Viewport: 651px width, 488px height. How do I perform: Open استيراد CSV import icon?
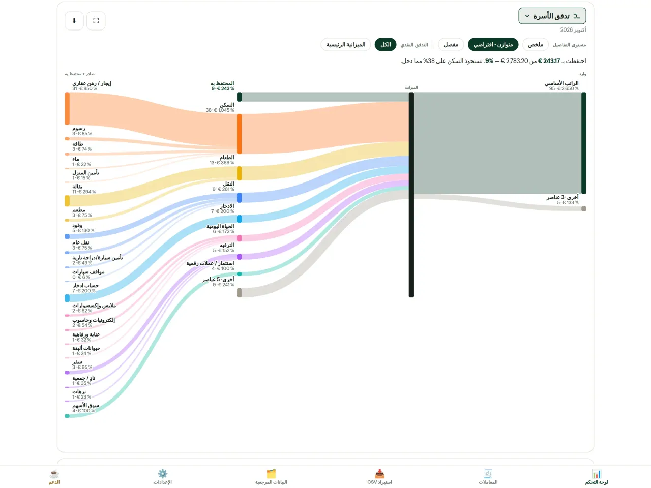380,474
